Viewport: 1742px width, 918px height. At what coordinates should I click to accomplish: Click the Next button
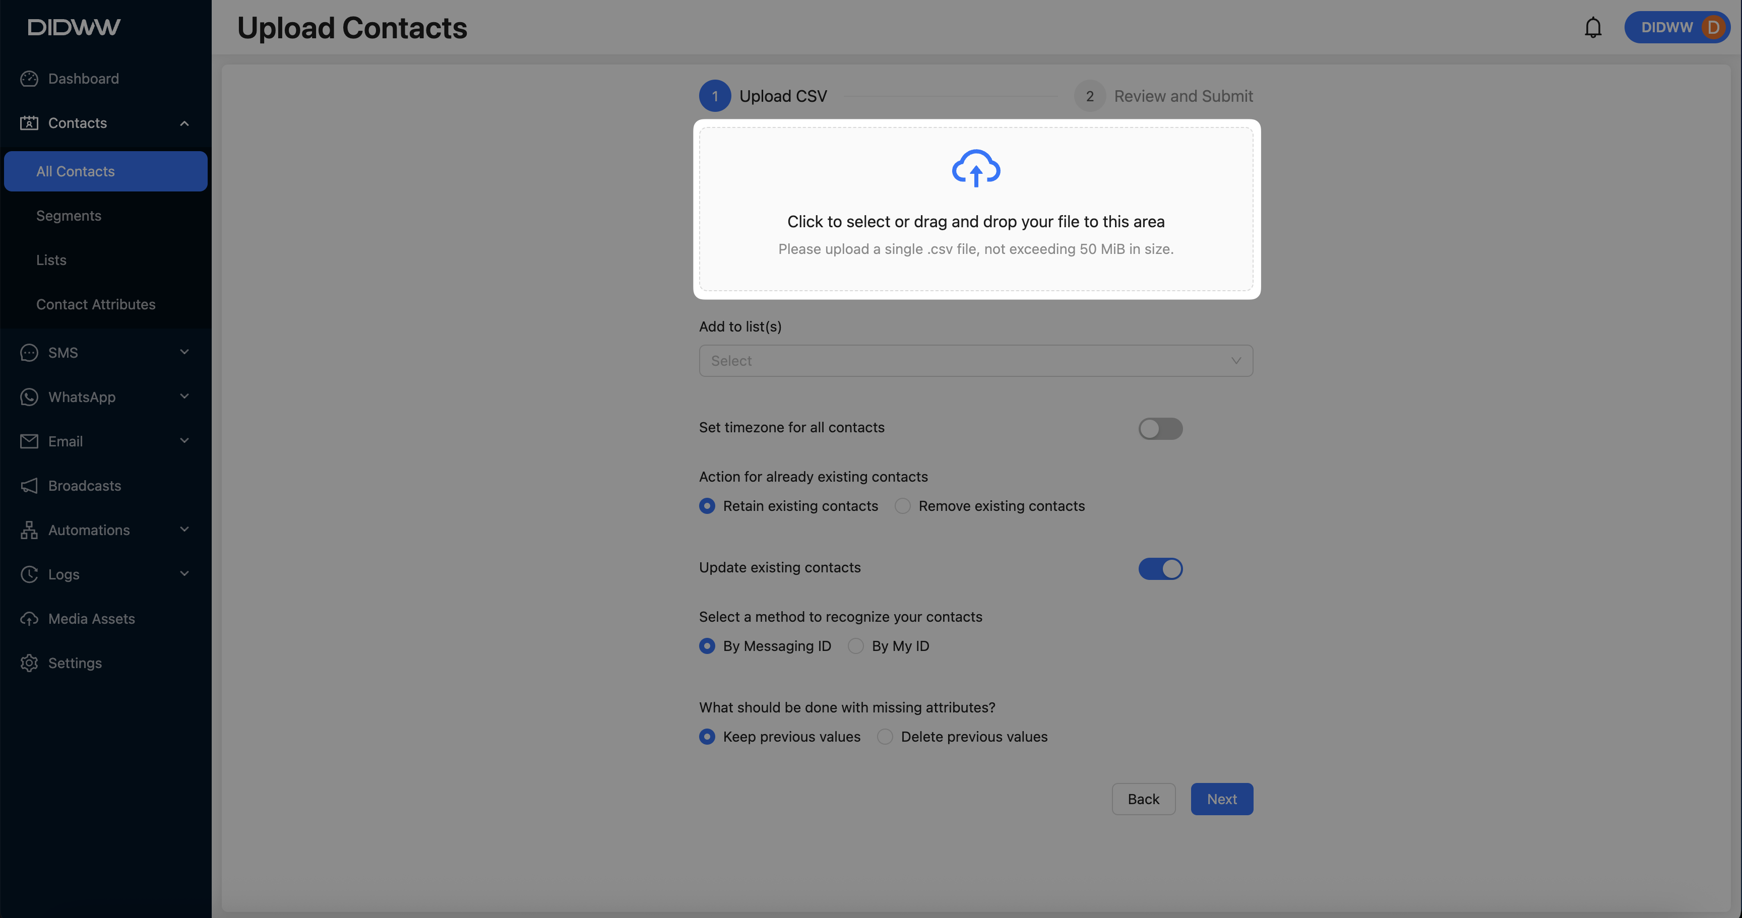1221,799
